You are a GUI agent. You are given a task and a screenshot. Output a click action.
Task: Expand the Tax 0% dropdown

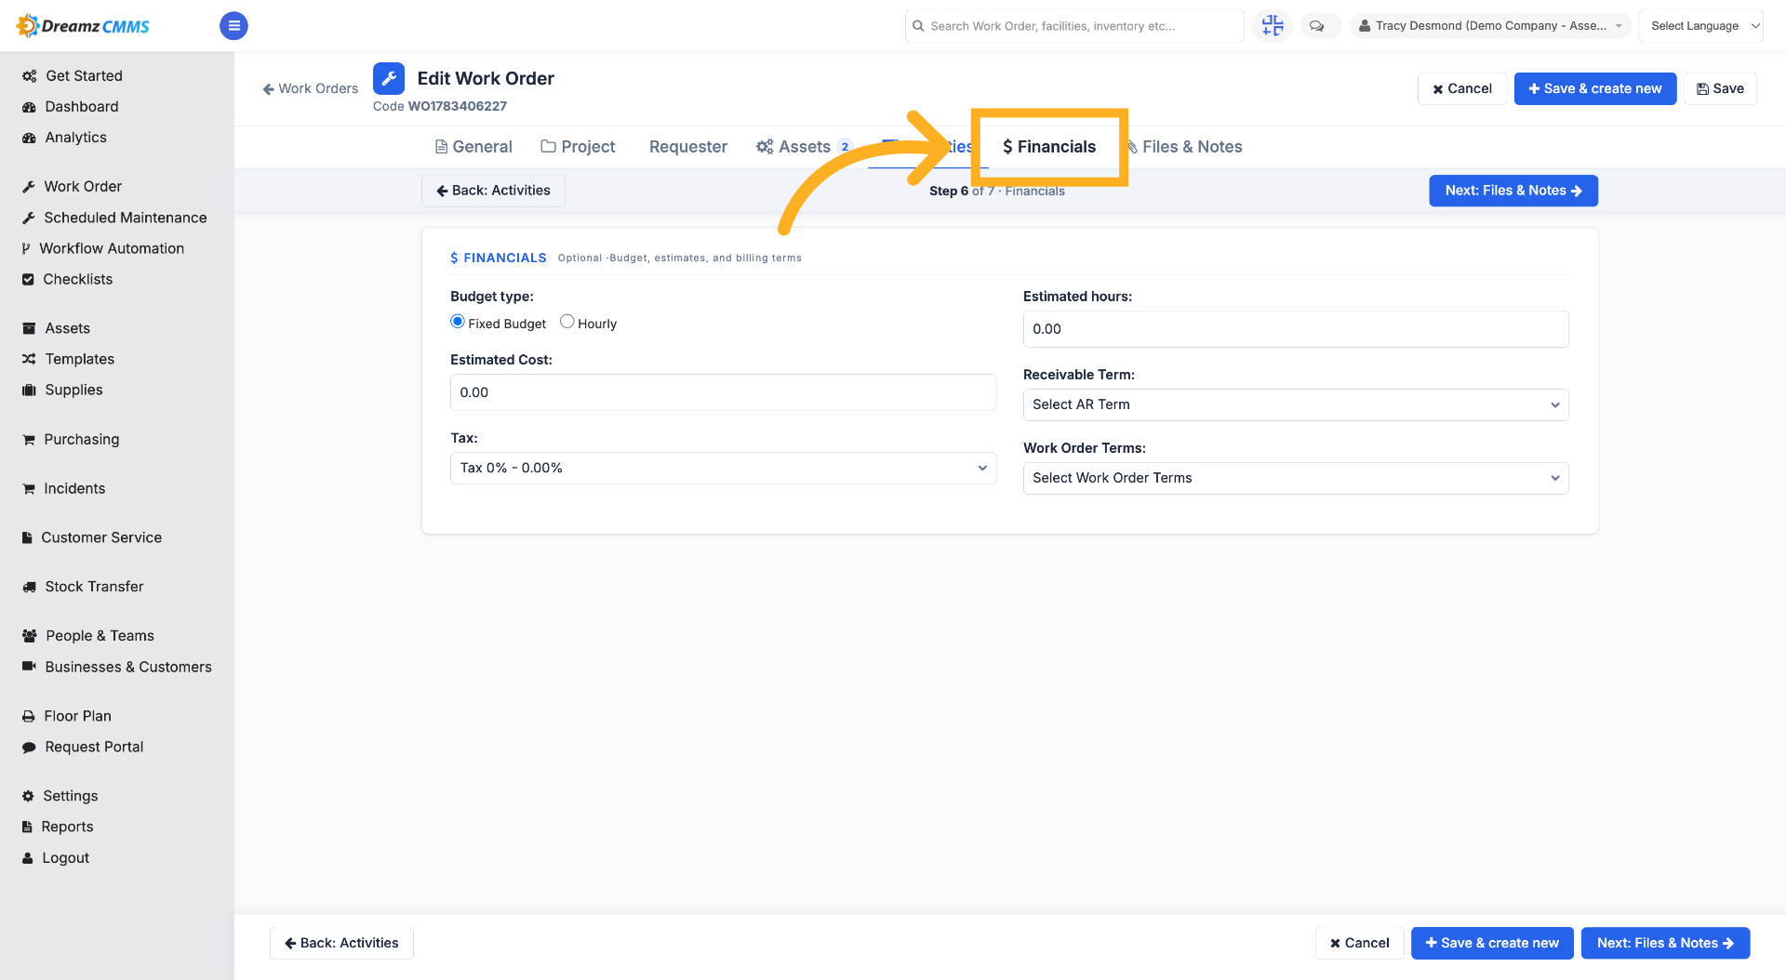pyautogui.click(x=723, y=468)
